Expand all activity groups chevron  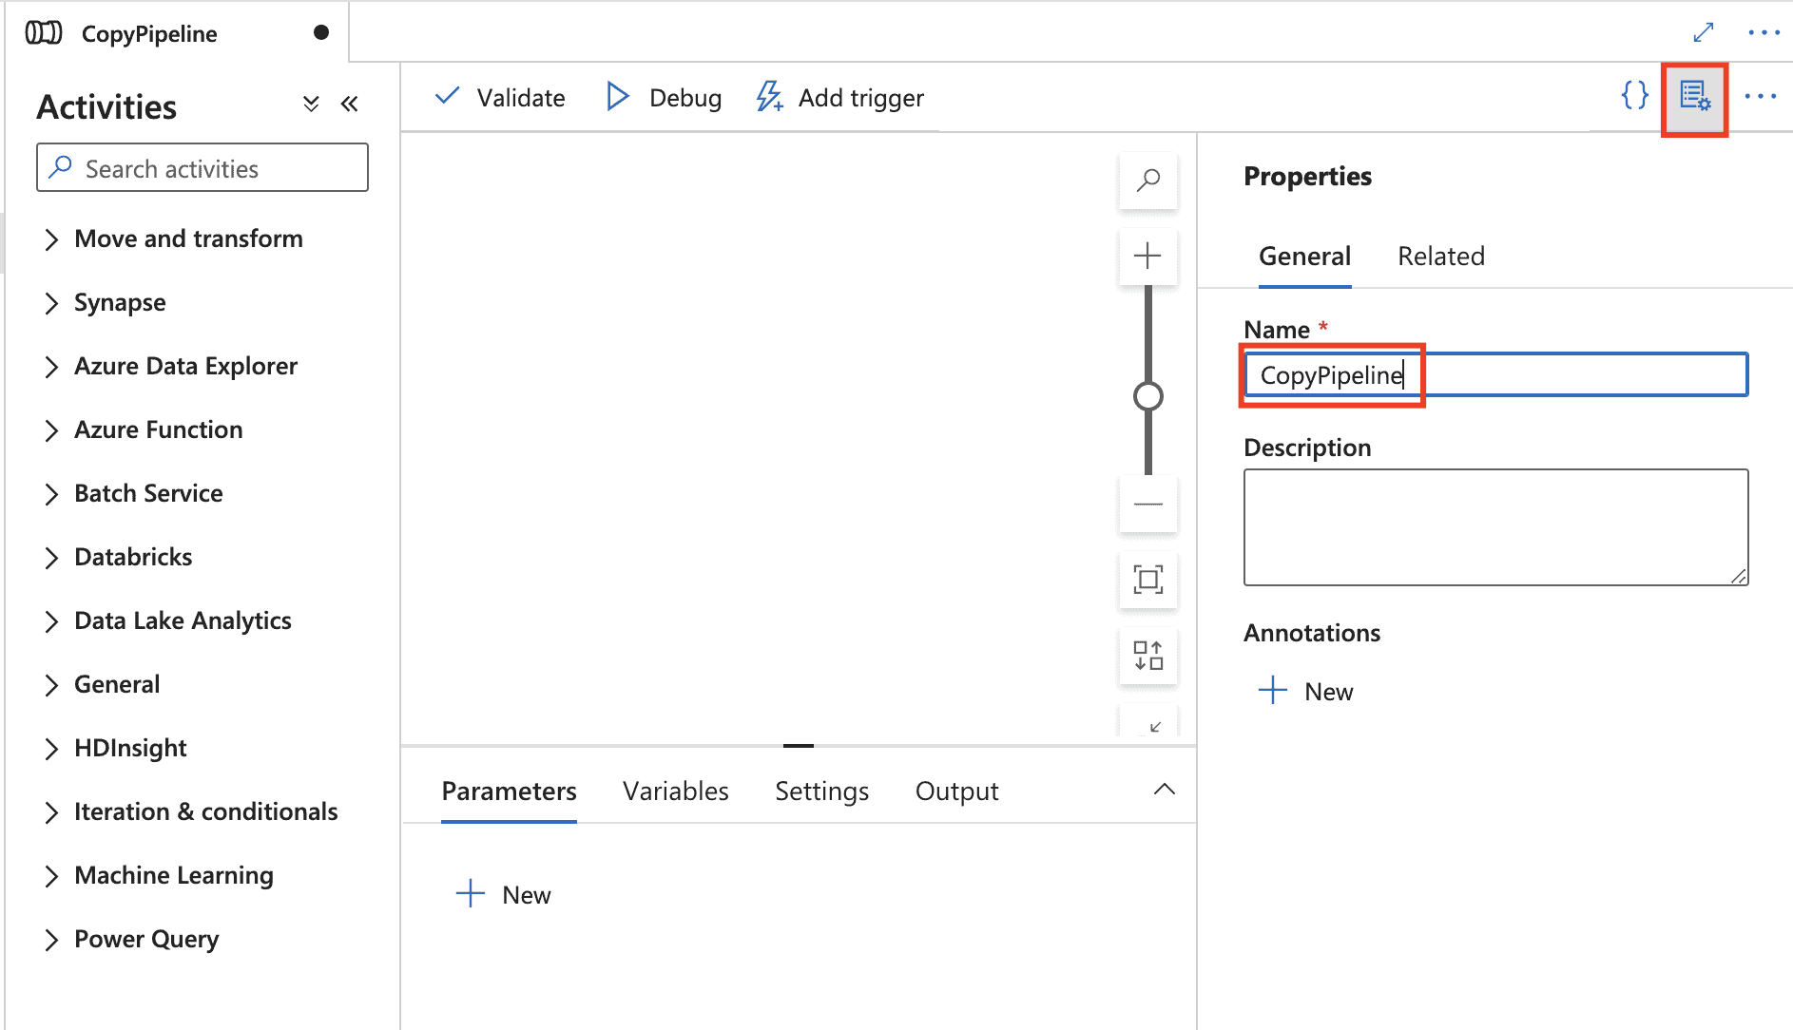click(311, 105)
